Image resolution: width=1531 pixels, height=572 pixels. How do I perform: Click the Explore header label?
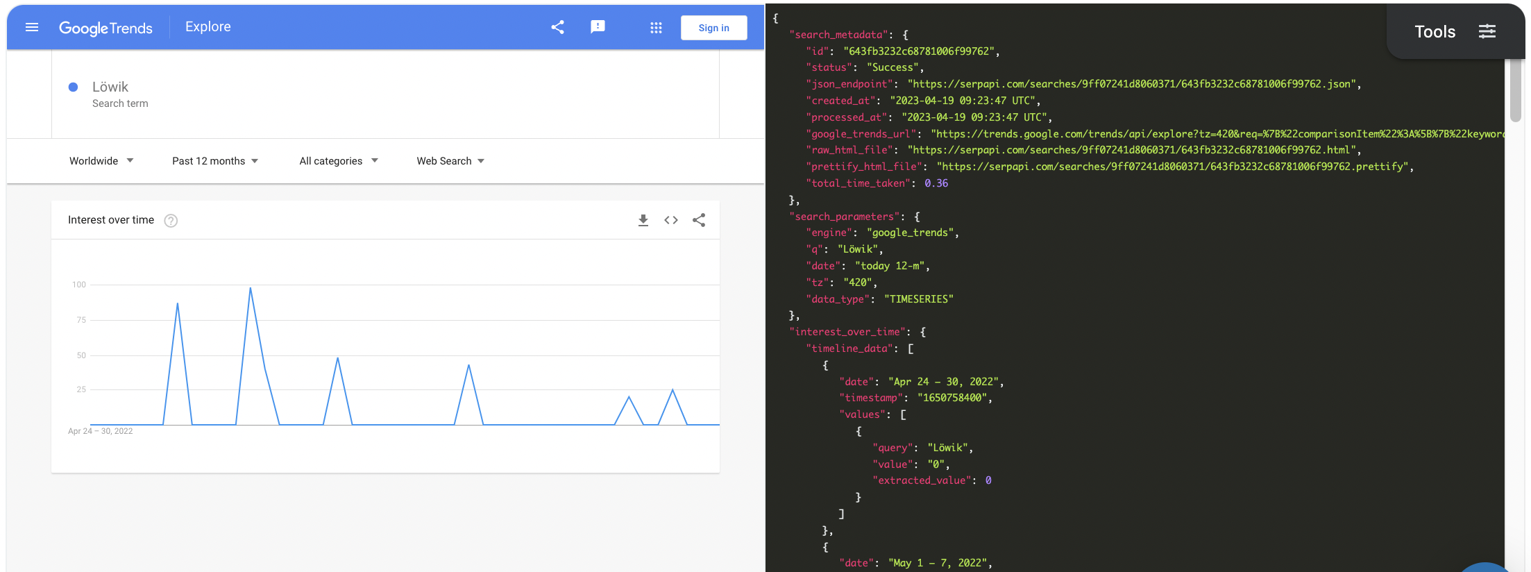(208, 27)
